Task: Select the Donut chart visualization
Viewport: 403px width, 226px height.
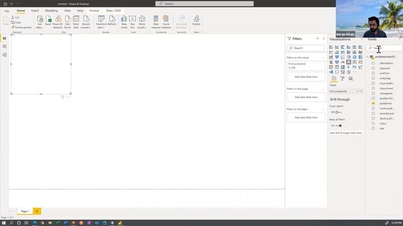Action: tap(355, 57)
